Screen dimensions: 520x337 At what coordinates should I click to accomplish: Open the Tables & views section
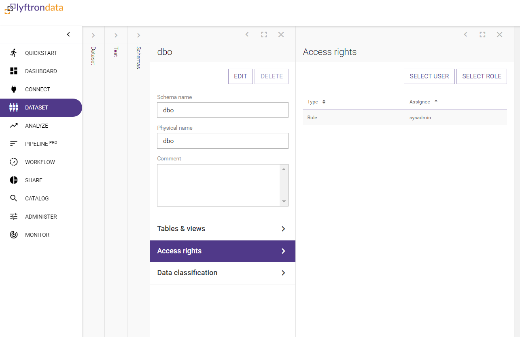[x=223, y=229]
